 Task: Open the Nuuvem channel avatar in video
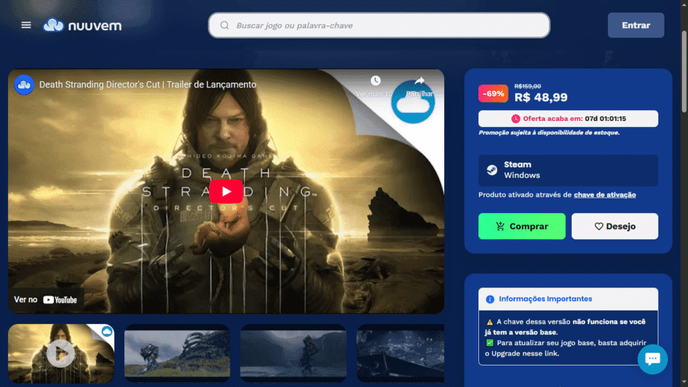tap(25, 85)
